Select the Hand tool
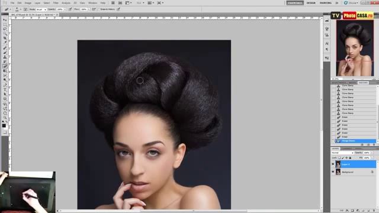The width and height of the screenshot is (379, 213). pyautogui.click(x=5, y=113)
